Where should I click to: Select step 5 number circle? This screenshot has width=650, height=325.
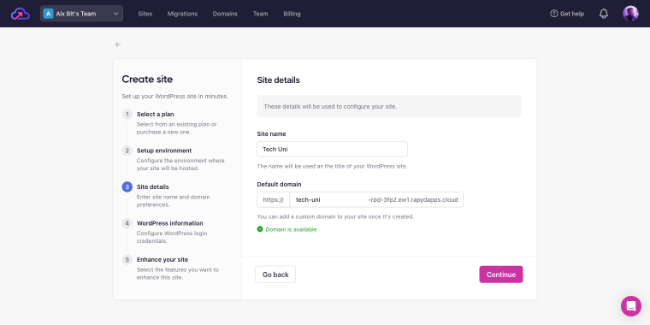(127, 259)
